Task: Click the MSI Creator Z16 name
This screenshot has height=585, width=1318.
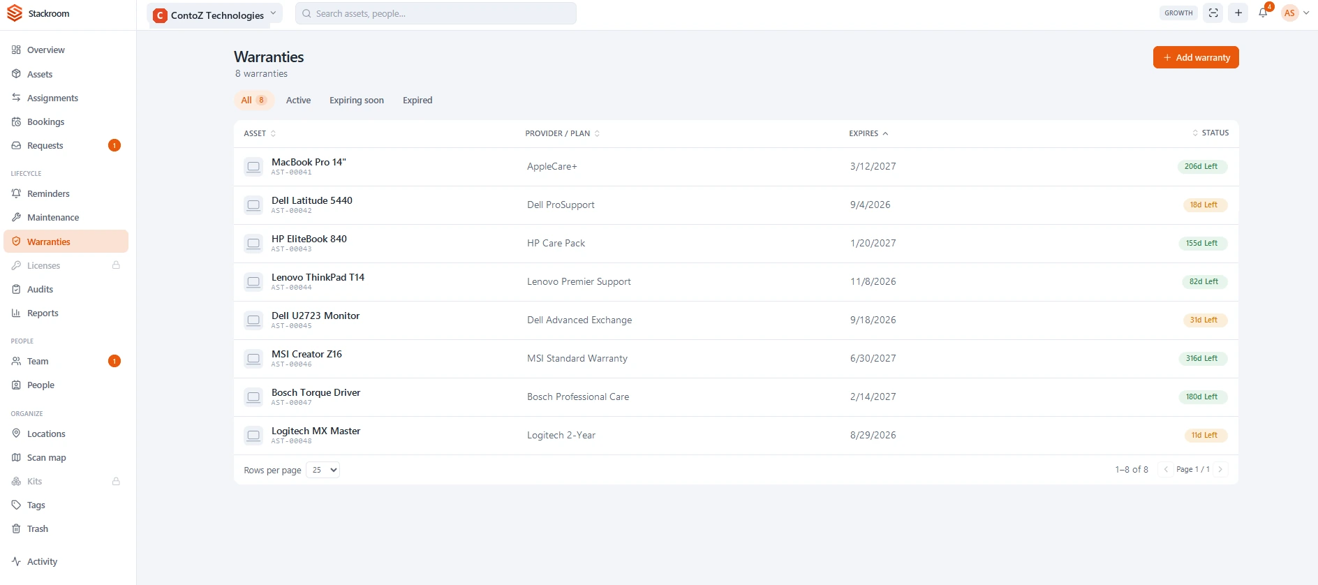Action: 306,354
